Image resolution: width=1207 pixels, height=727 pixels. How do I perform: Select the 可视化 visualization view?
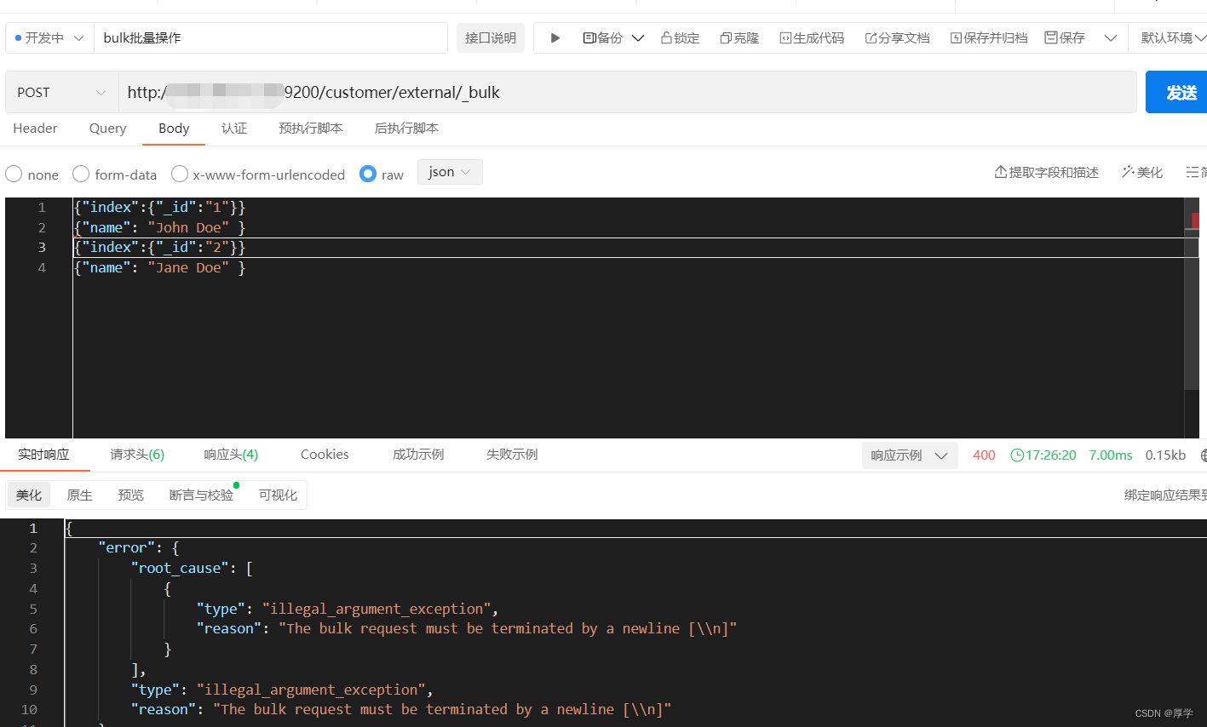[x=279, y=495]
